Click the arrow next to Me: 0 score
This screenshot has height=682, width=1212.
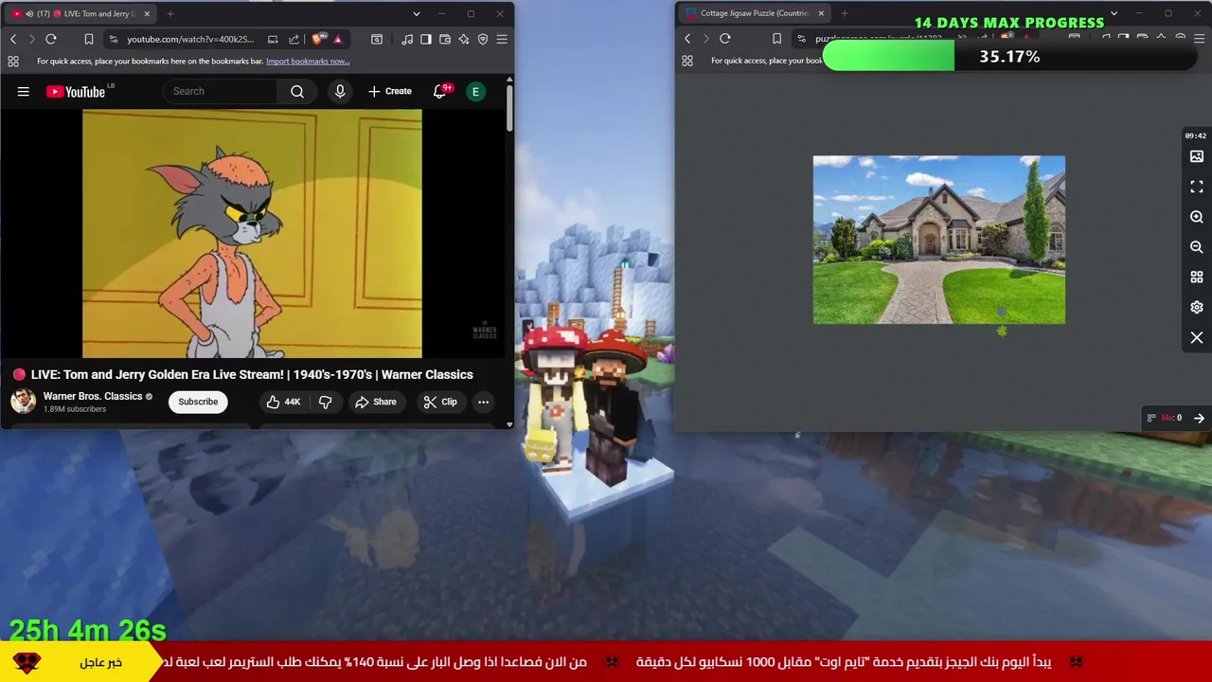[1199, 418]
